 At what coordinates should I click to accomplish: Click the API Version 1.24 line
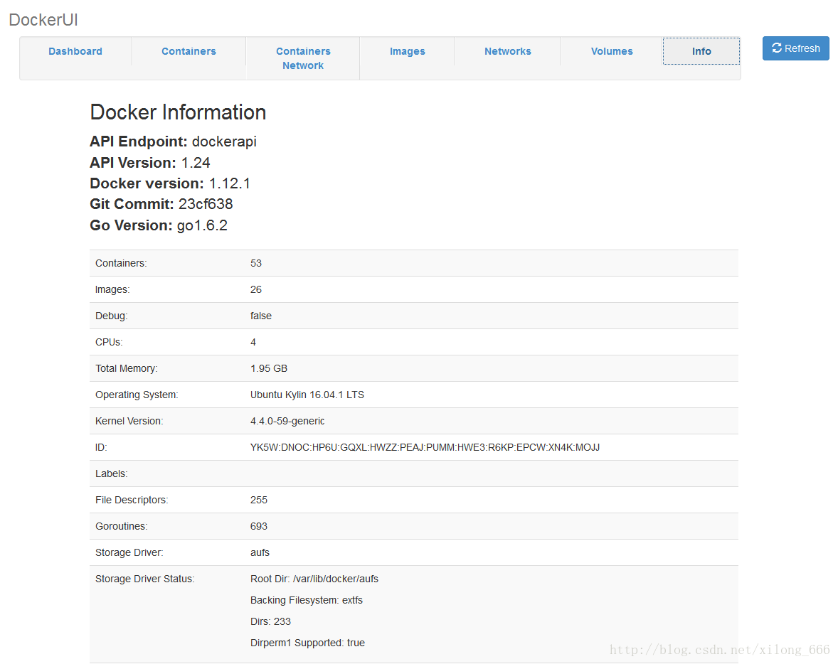[x=150, y=162]
